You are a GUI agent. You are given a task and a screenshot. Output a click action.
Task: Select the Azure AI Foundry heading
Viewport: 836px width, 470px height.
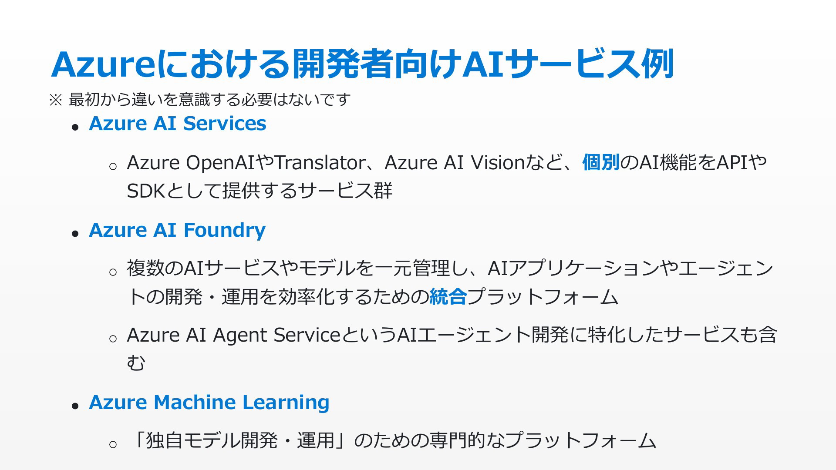(x=177, y=230)
